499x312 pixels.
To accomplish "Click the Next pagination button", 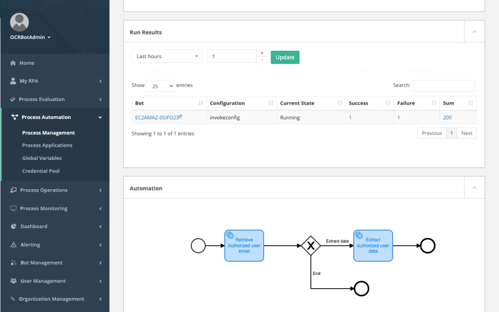I will [467, 133].
